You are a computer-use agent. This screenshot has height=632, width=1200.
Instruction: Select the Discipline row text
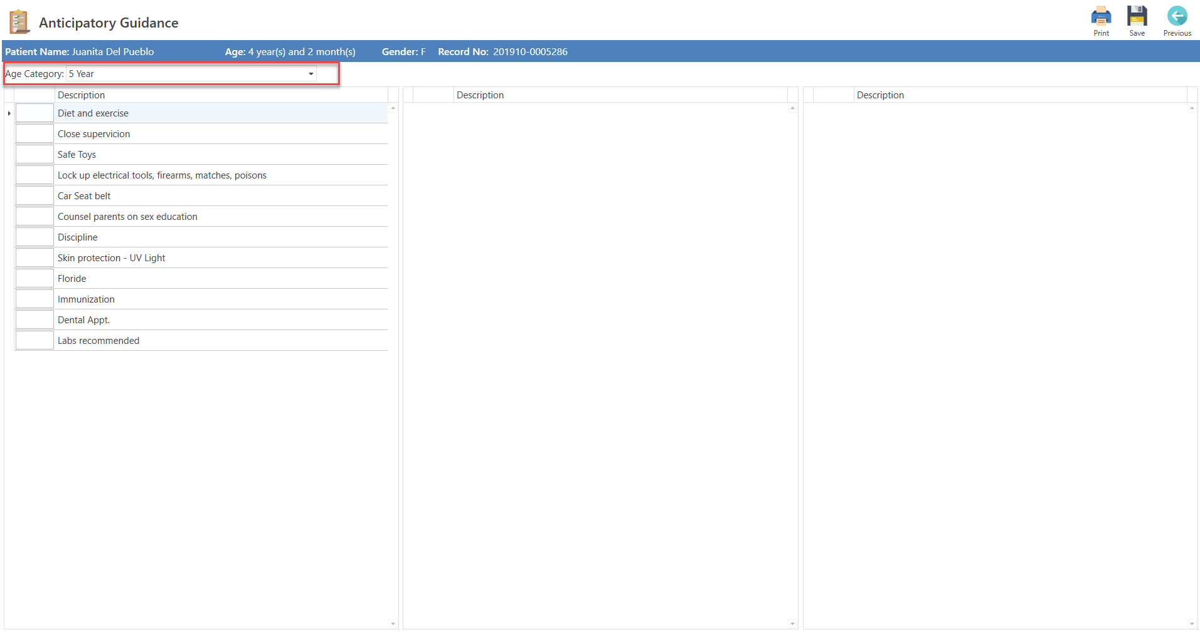[x=78, y=237]
